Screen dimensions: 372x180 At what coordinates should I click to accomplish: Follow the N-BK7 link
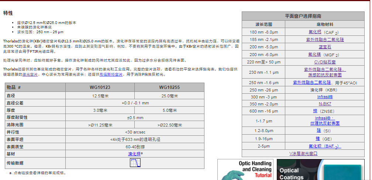coord(325,104)
